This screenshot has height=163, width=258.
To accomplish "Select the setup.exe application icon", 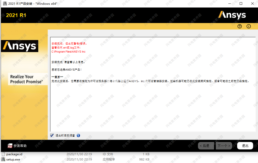I will click(x=3, y=159).
